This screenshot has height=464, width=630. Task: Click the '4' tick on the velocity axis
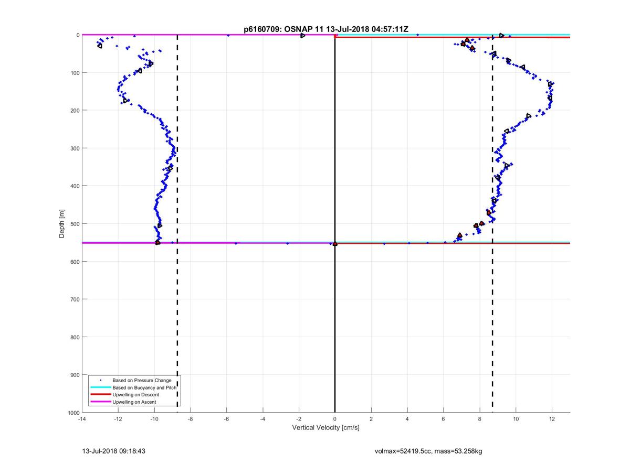coord(407,419)
